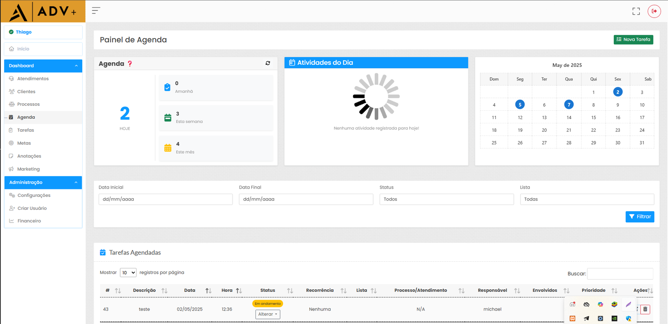Apply filters with the Filtrar button
Image resolution: width=668 pixels, height=324 pixels.
pyautogui.click(x=640, y=217)
